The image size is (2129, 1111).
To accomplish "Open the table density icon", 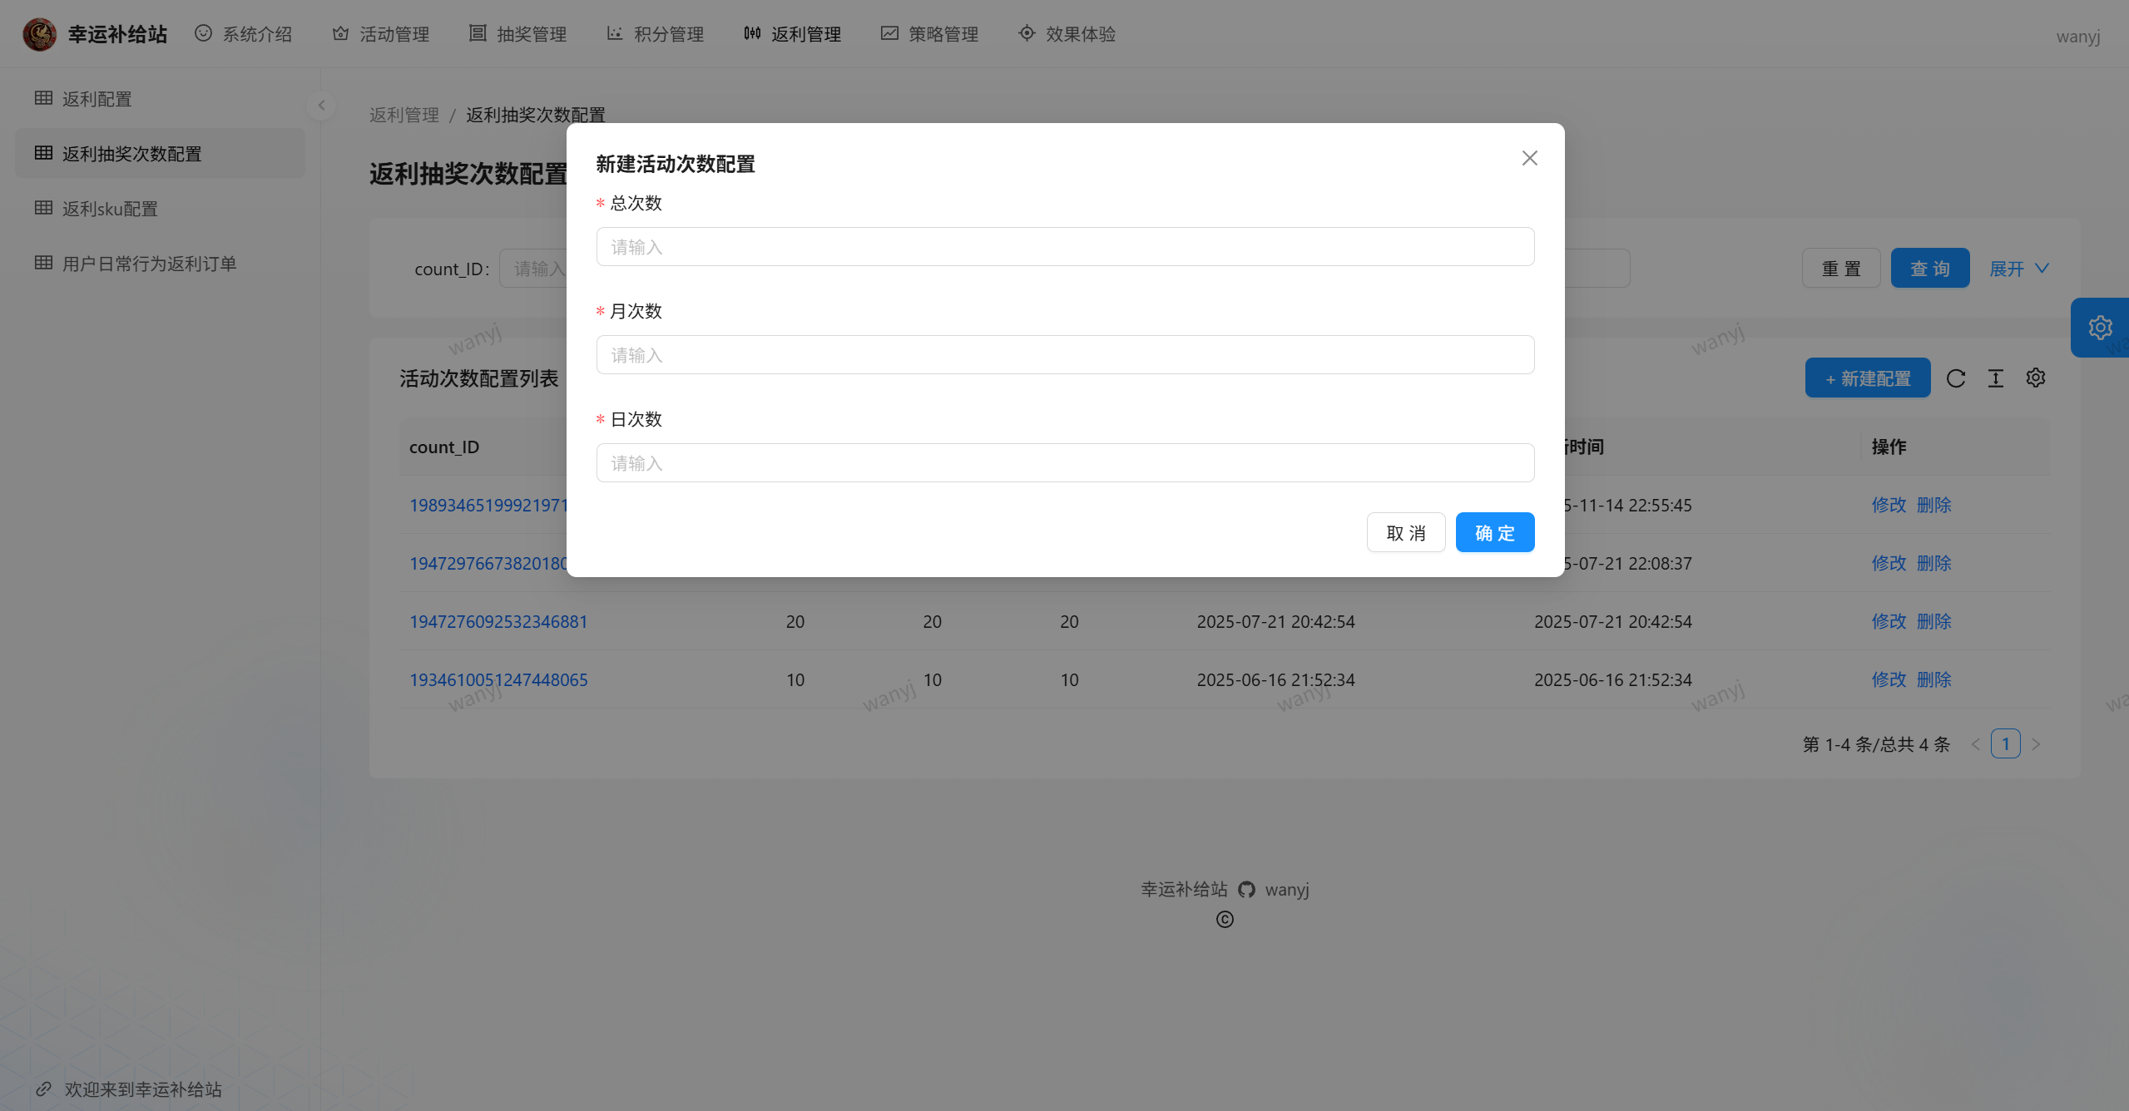I will 1996,378.
